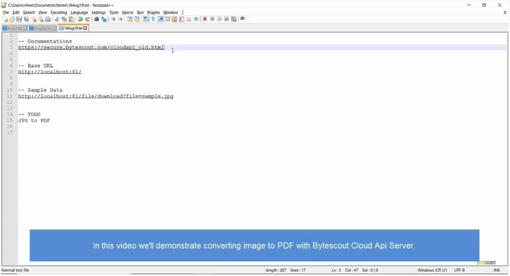Play back the recorded macro
The height and width of the screenshot is (276, 510).
(219, 19)
